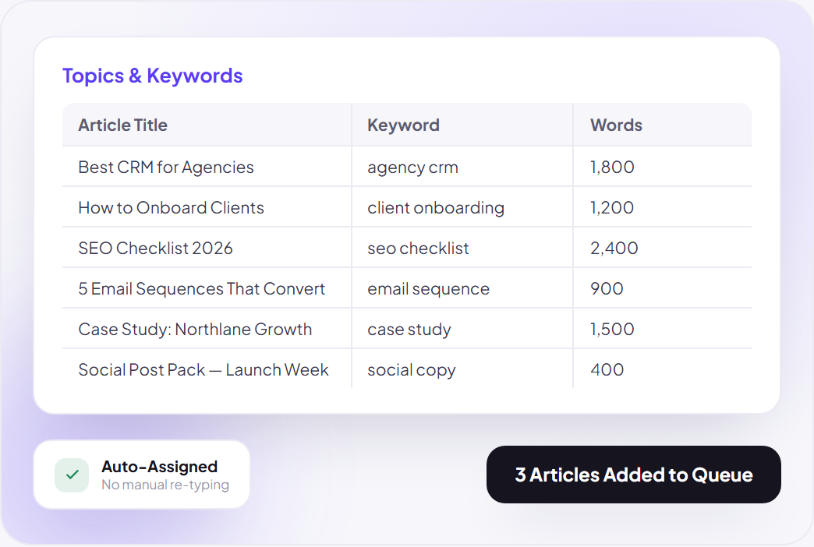This screenshot has height=547, width=814.
Task: Click the 3 Articles Added to Queue button
Action: [x=633, y=475]
